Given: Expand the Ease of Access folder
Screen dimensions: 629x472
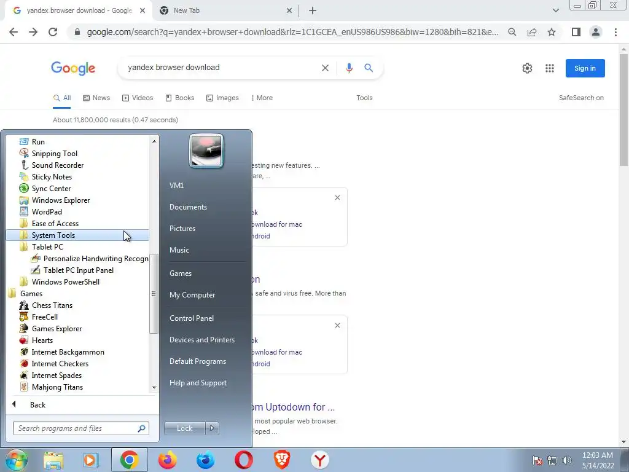Looking at the screenshot, I should tap(55, 223).
